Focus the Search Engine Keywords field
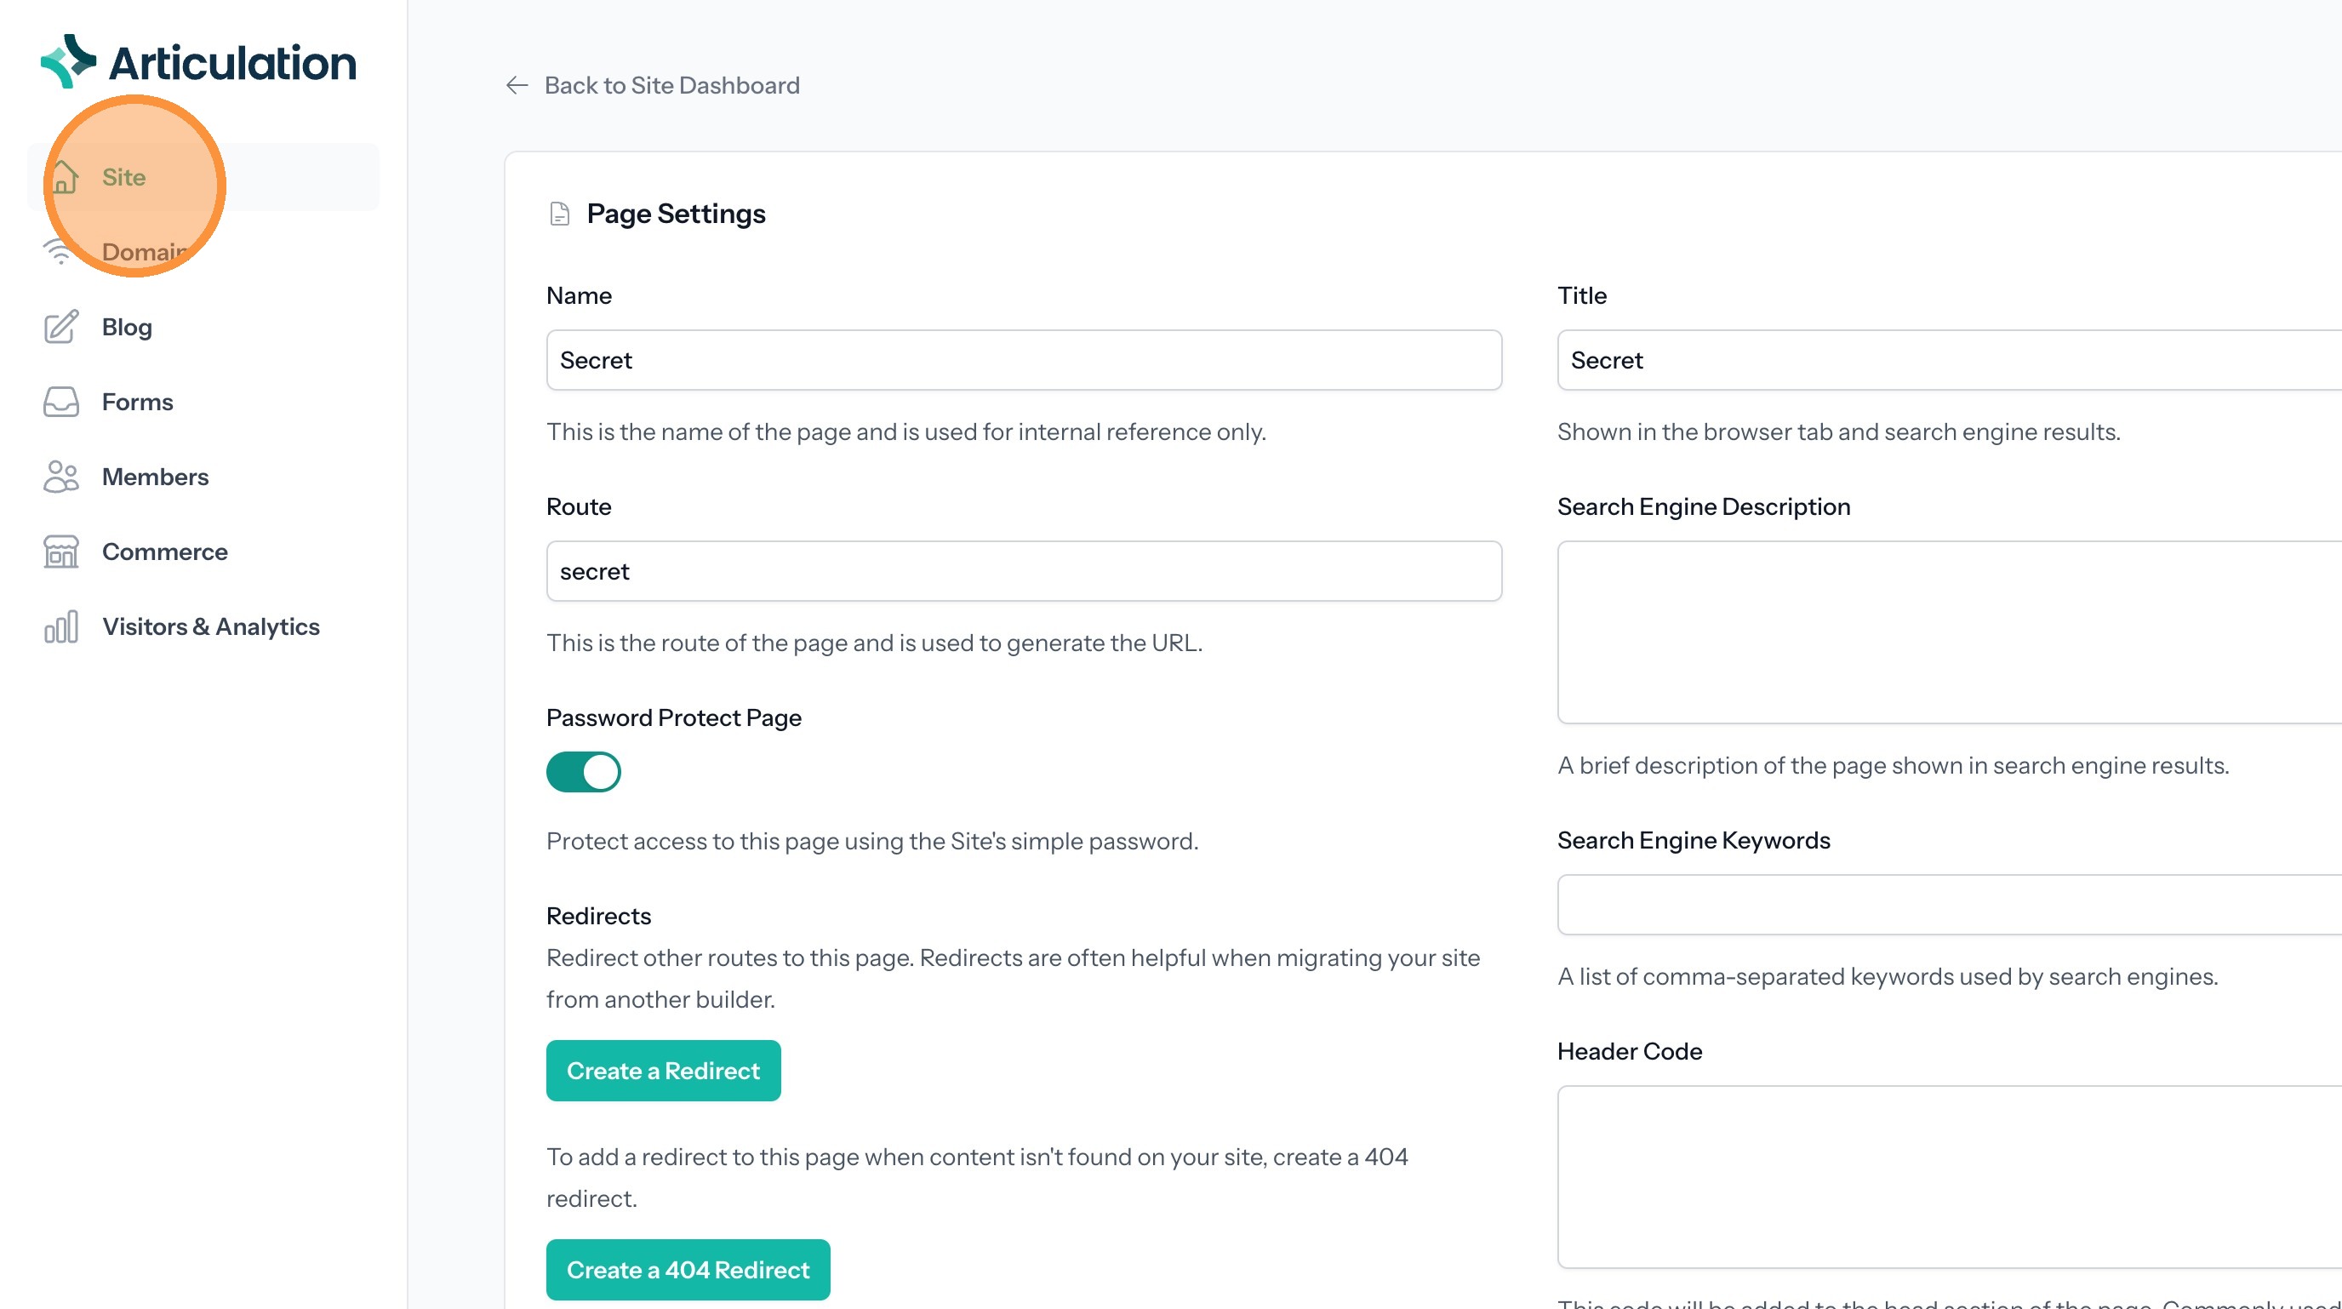This screenshot has width=2342, height=1309. tap(1945, 905)
